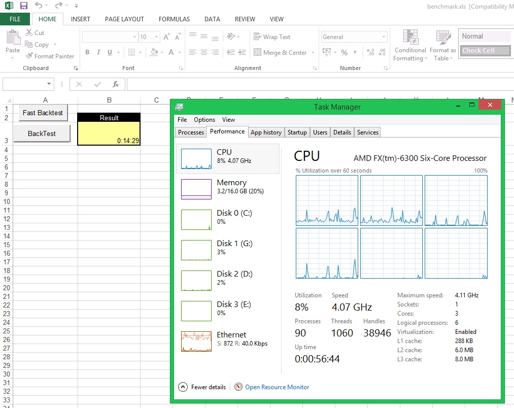Click the Cut scissors icon
514x408 pixels.
click(x=29, y=32)
